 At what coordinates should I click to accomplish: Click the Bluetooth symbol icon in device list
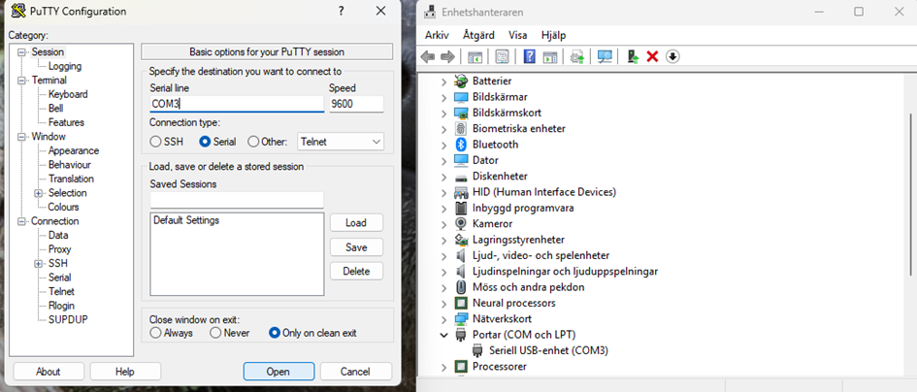462,145
